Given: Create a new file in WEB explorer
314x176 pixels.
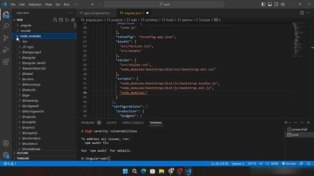Looking at the screenshot, I should pos(55,20).
